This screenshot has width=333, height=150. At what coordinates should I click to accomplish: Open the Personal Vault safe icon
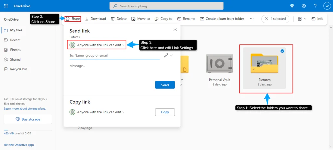point(220,64)
